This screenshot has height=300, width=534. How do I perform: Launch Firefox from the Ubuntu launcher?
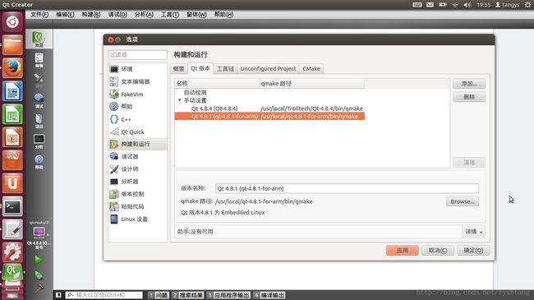click(12, 67)
